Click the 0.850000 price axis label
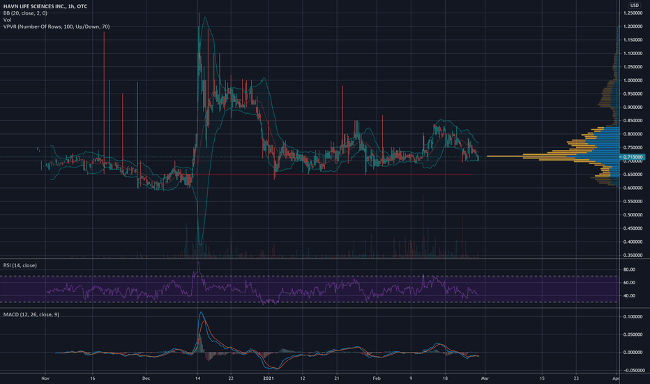The image size is (650, 384). [x=633, y=121]
